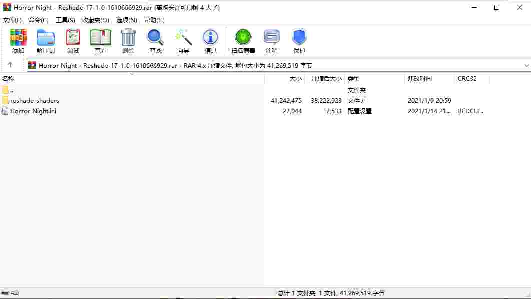
Task: Close the WinRAR window
Action: [520, 7]
